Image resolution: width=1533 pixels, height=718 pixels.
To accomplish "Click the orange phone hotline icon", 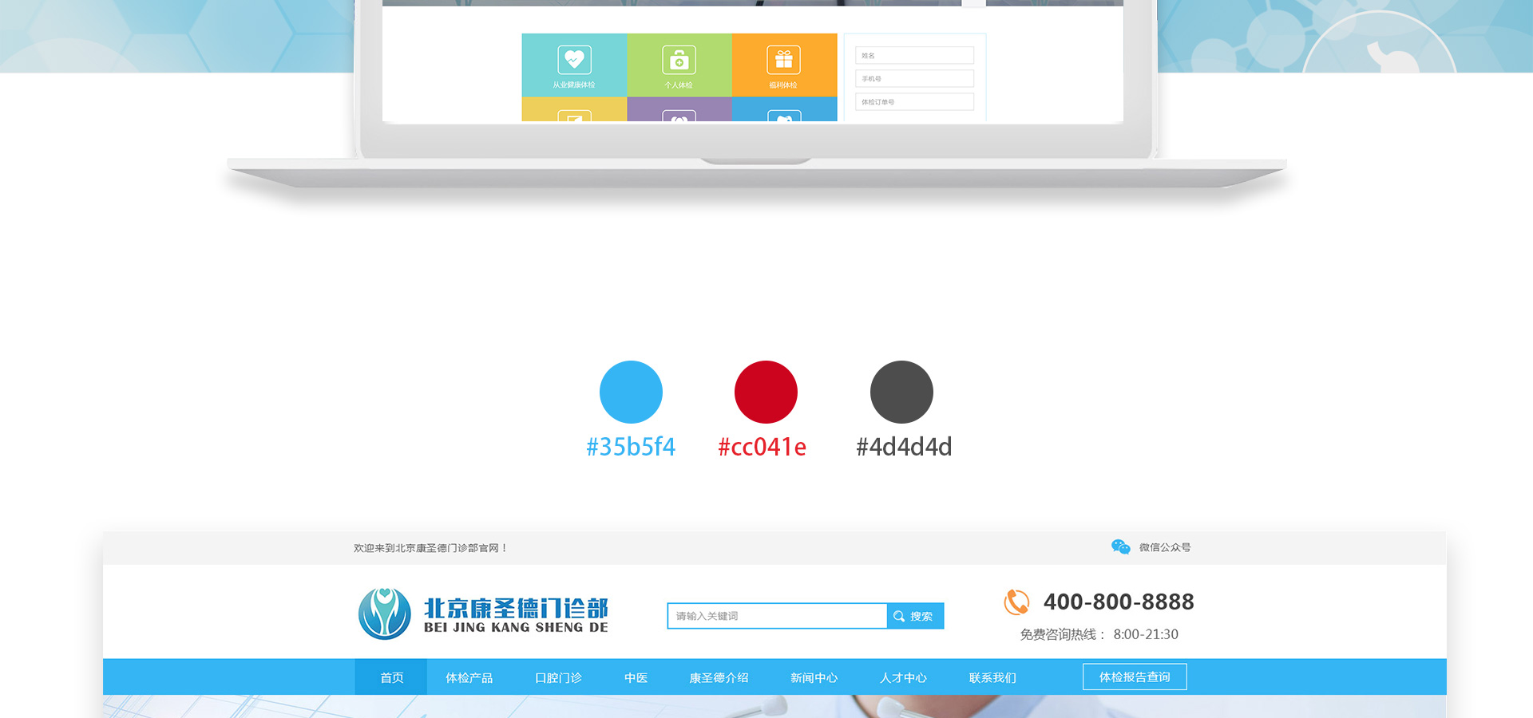I will (1016, 602).
